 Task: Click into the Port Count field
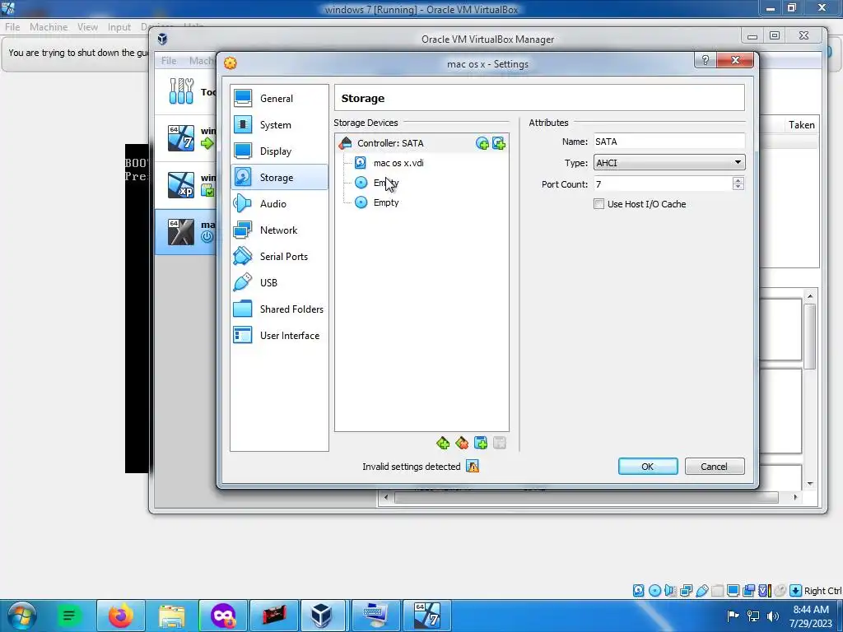(663, 184)
